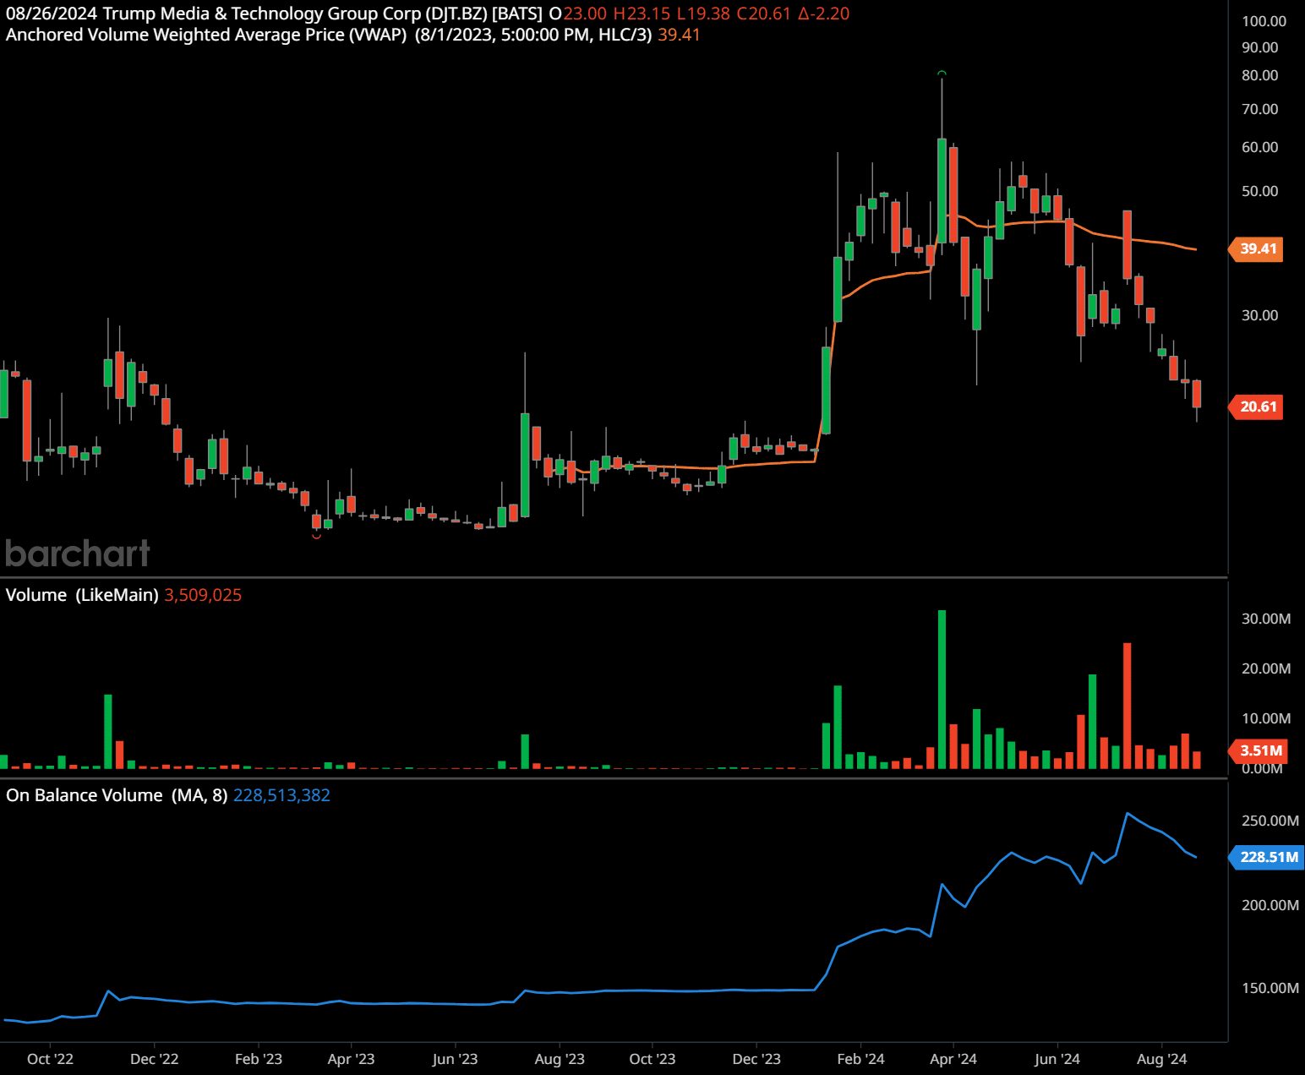Click the 200.00M OBV axis label

point(1270,905)
